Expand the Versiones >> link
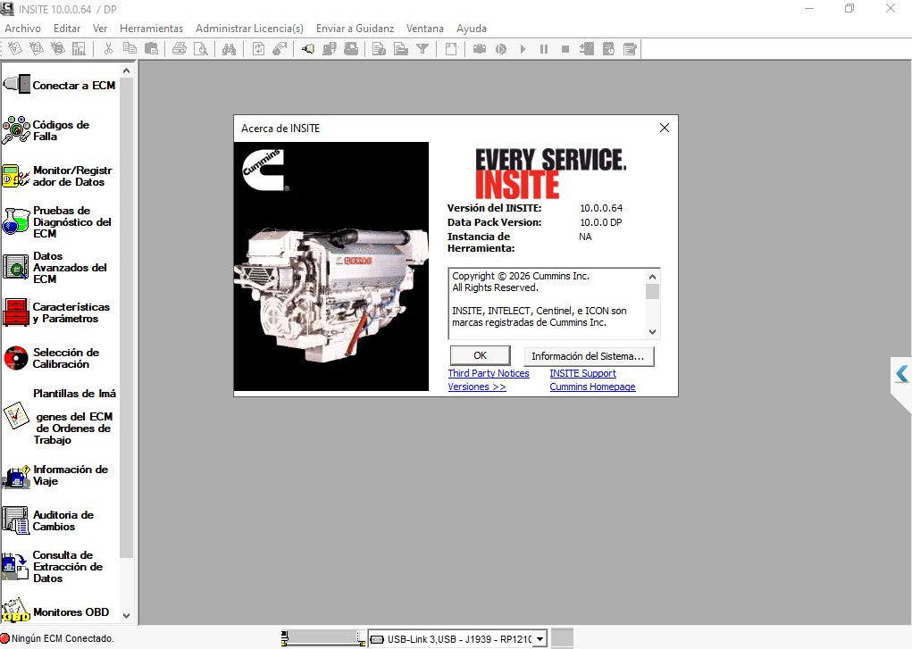The width and height of the screenshot is (912, 649). 477,387
